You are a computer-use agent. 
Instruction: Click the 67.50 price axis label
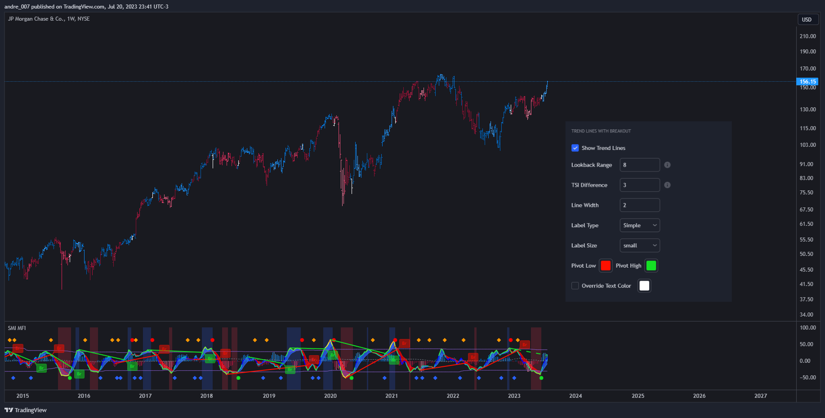tap(807, 210)
